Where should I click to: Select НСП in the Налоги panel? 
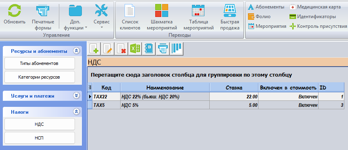(x=40, y=138)
